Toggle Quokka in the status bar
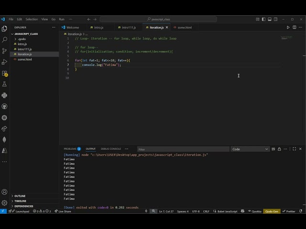 (x=254, y=211)
